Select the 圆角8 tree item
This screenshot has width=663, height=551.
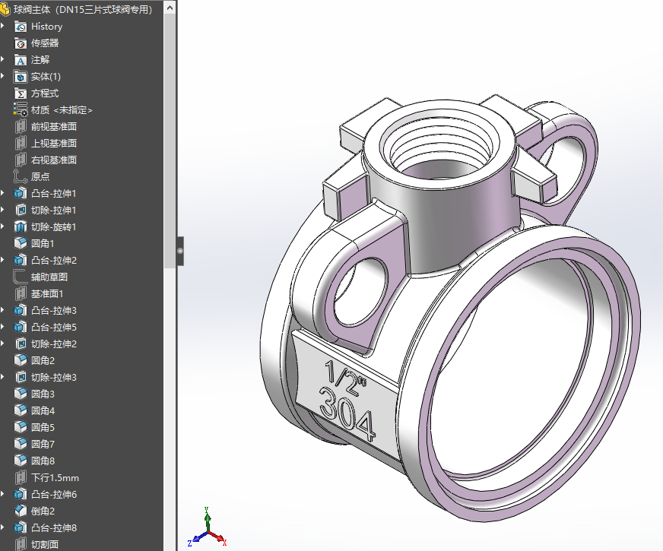43,461
